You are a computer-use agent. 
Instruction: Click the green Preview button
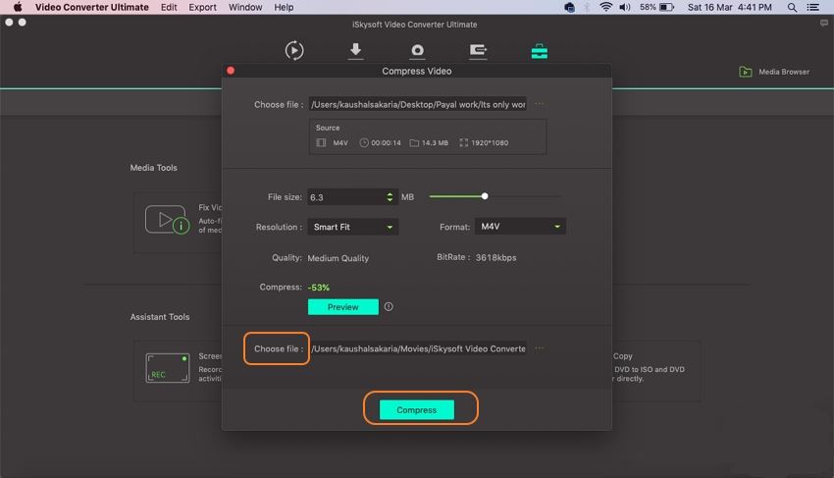[342, 307]
